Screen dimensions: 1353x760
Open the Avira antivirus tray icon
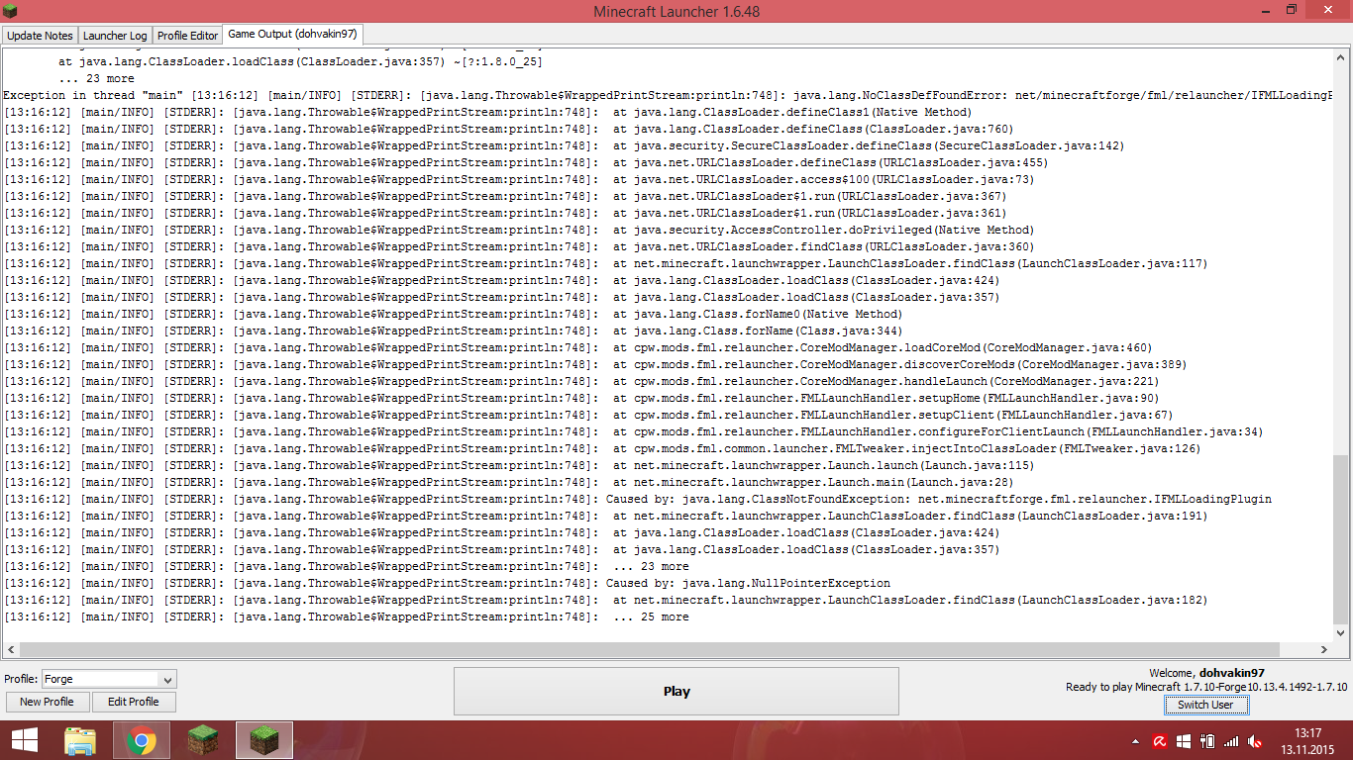[1159, 741]
